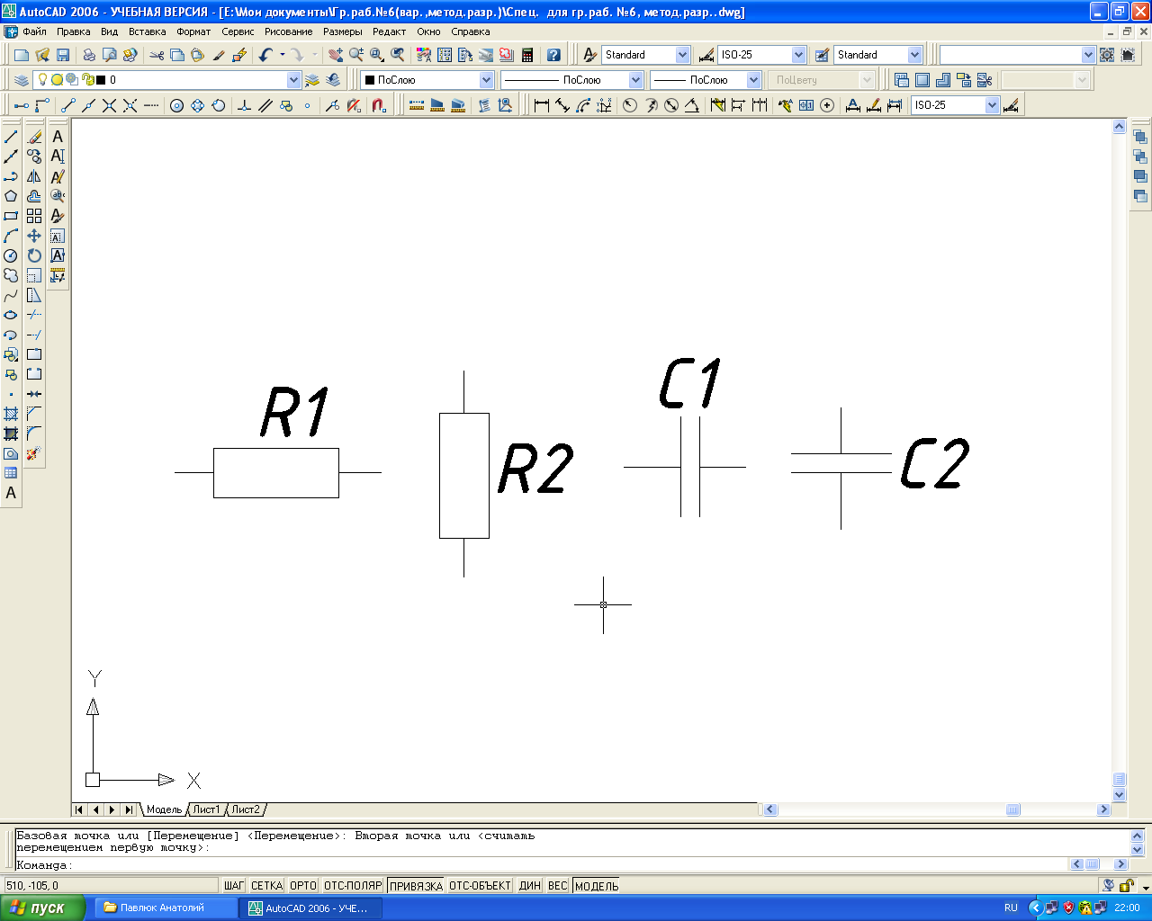Select the Arc drawing tool
Image resolution: width=1152 pixels, height=921 pixels.
[11, 236]
